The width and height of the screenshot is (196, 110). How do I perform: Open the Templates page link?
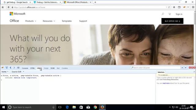pyautogui.click(x=67, y=21)
